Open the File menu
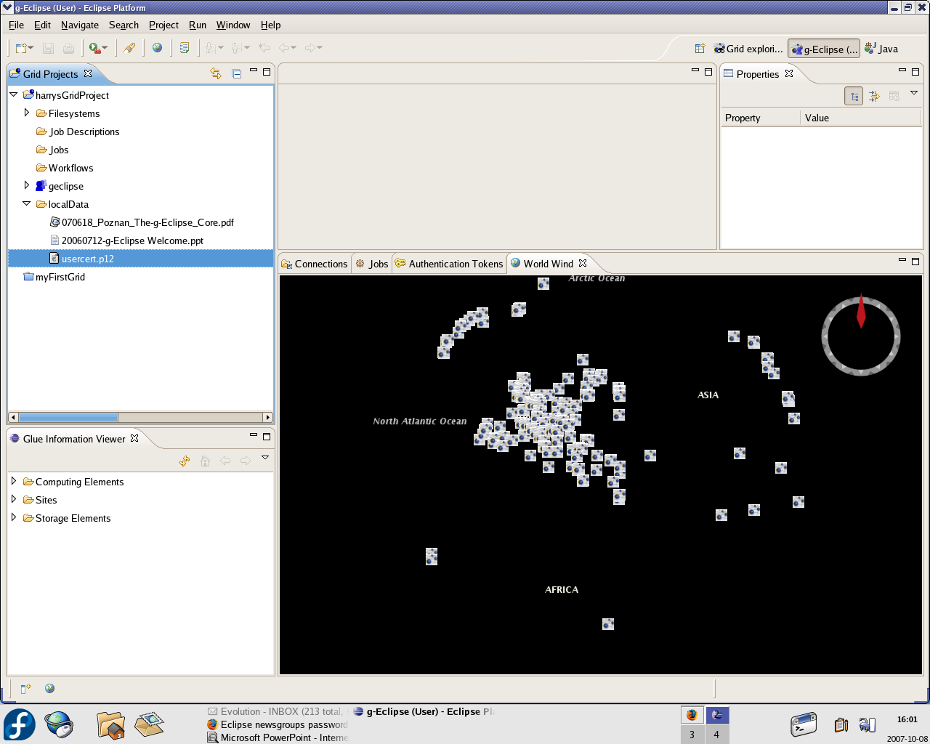This screenshot has width=930, height=744. (16, 25)
